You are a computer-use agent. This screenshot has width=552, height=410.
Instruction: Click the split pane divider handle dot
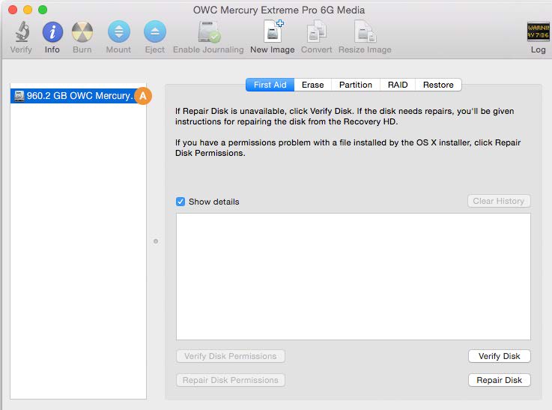coord(156,241)
